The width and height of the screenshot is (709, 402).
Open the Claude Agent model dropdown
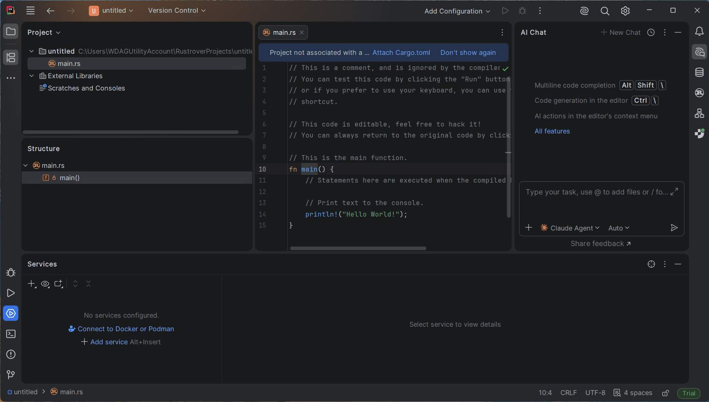[571, 228]
